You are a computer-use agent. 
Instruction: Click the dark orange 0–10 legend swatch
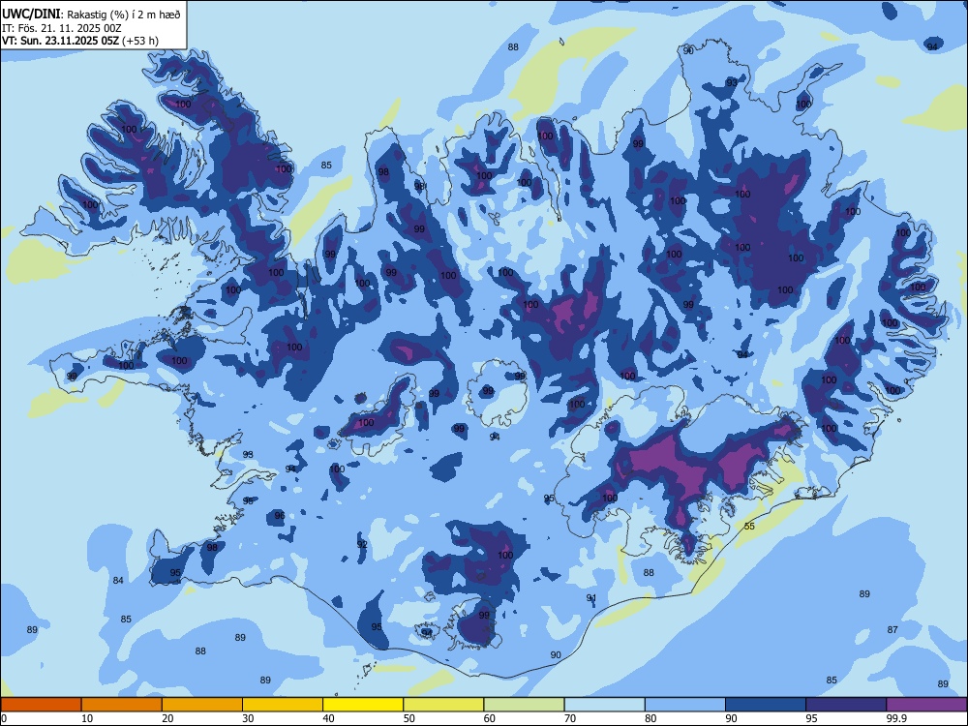(41, 705)
